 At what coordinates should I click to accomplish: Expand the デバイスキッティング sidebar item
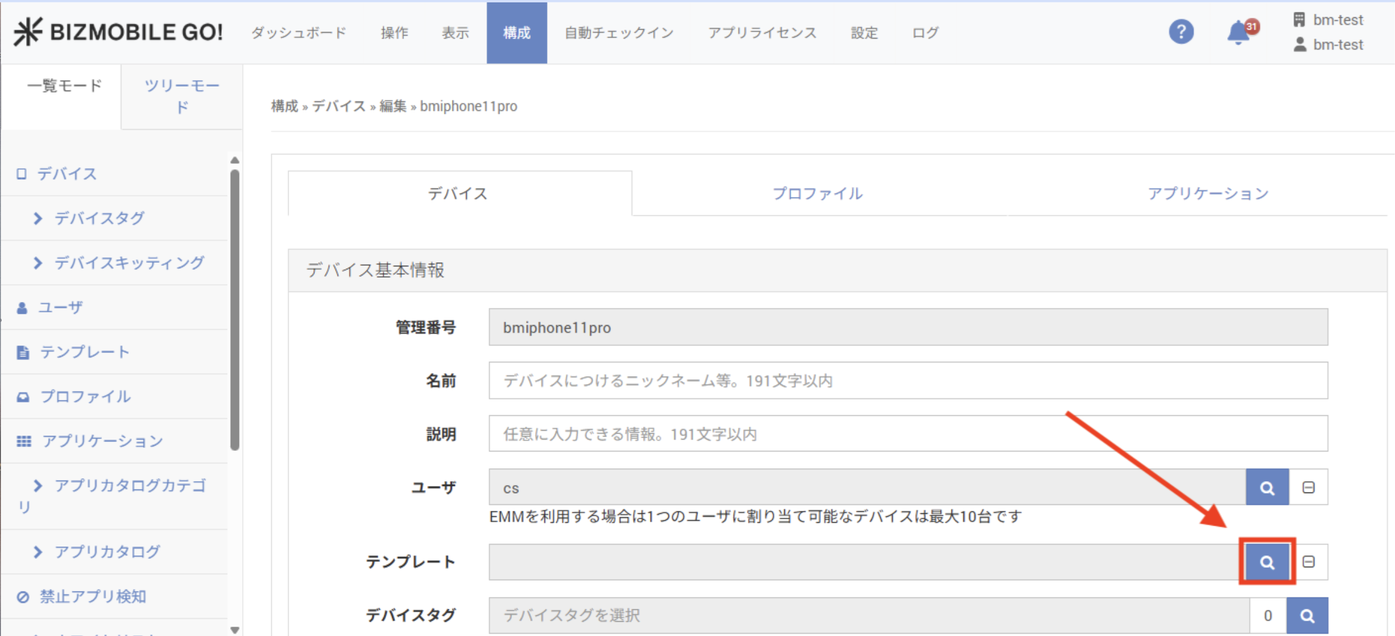pos(129,263)
